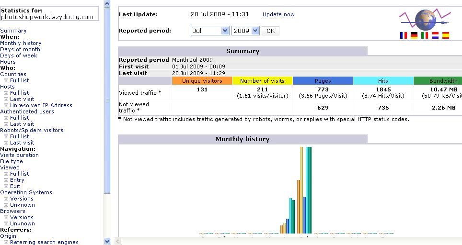This screenshot has width=462, height=245.
Task: Click the page icon beside Countries Full list
Action: 6,80
